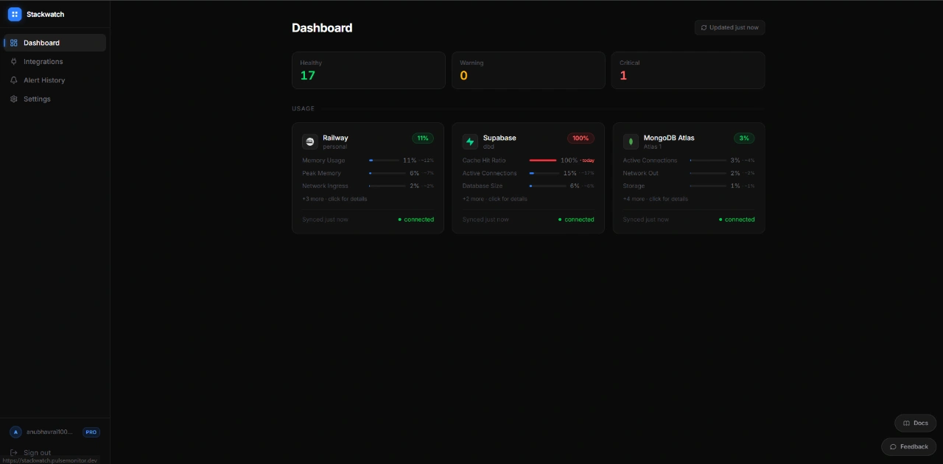Image resolution: width=943 pixels, height=464 pixels.
Task: Click the Feedback chat bubble icon
Action: tap(893, 446)
